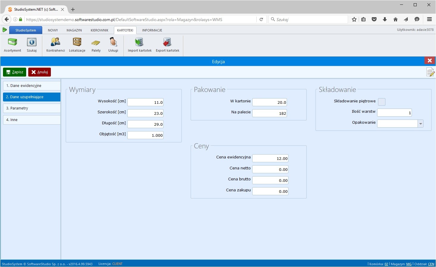Click Magazyn MG link
Image resolution: width=436 pixels, height=267 pixels.
[409, 264]
